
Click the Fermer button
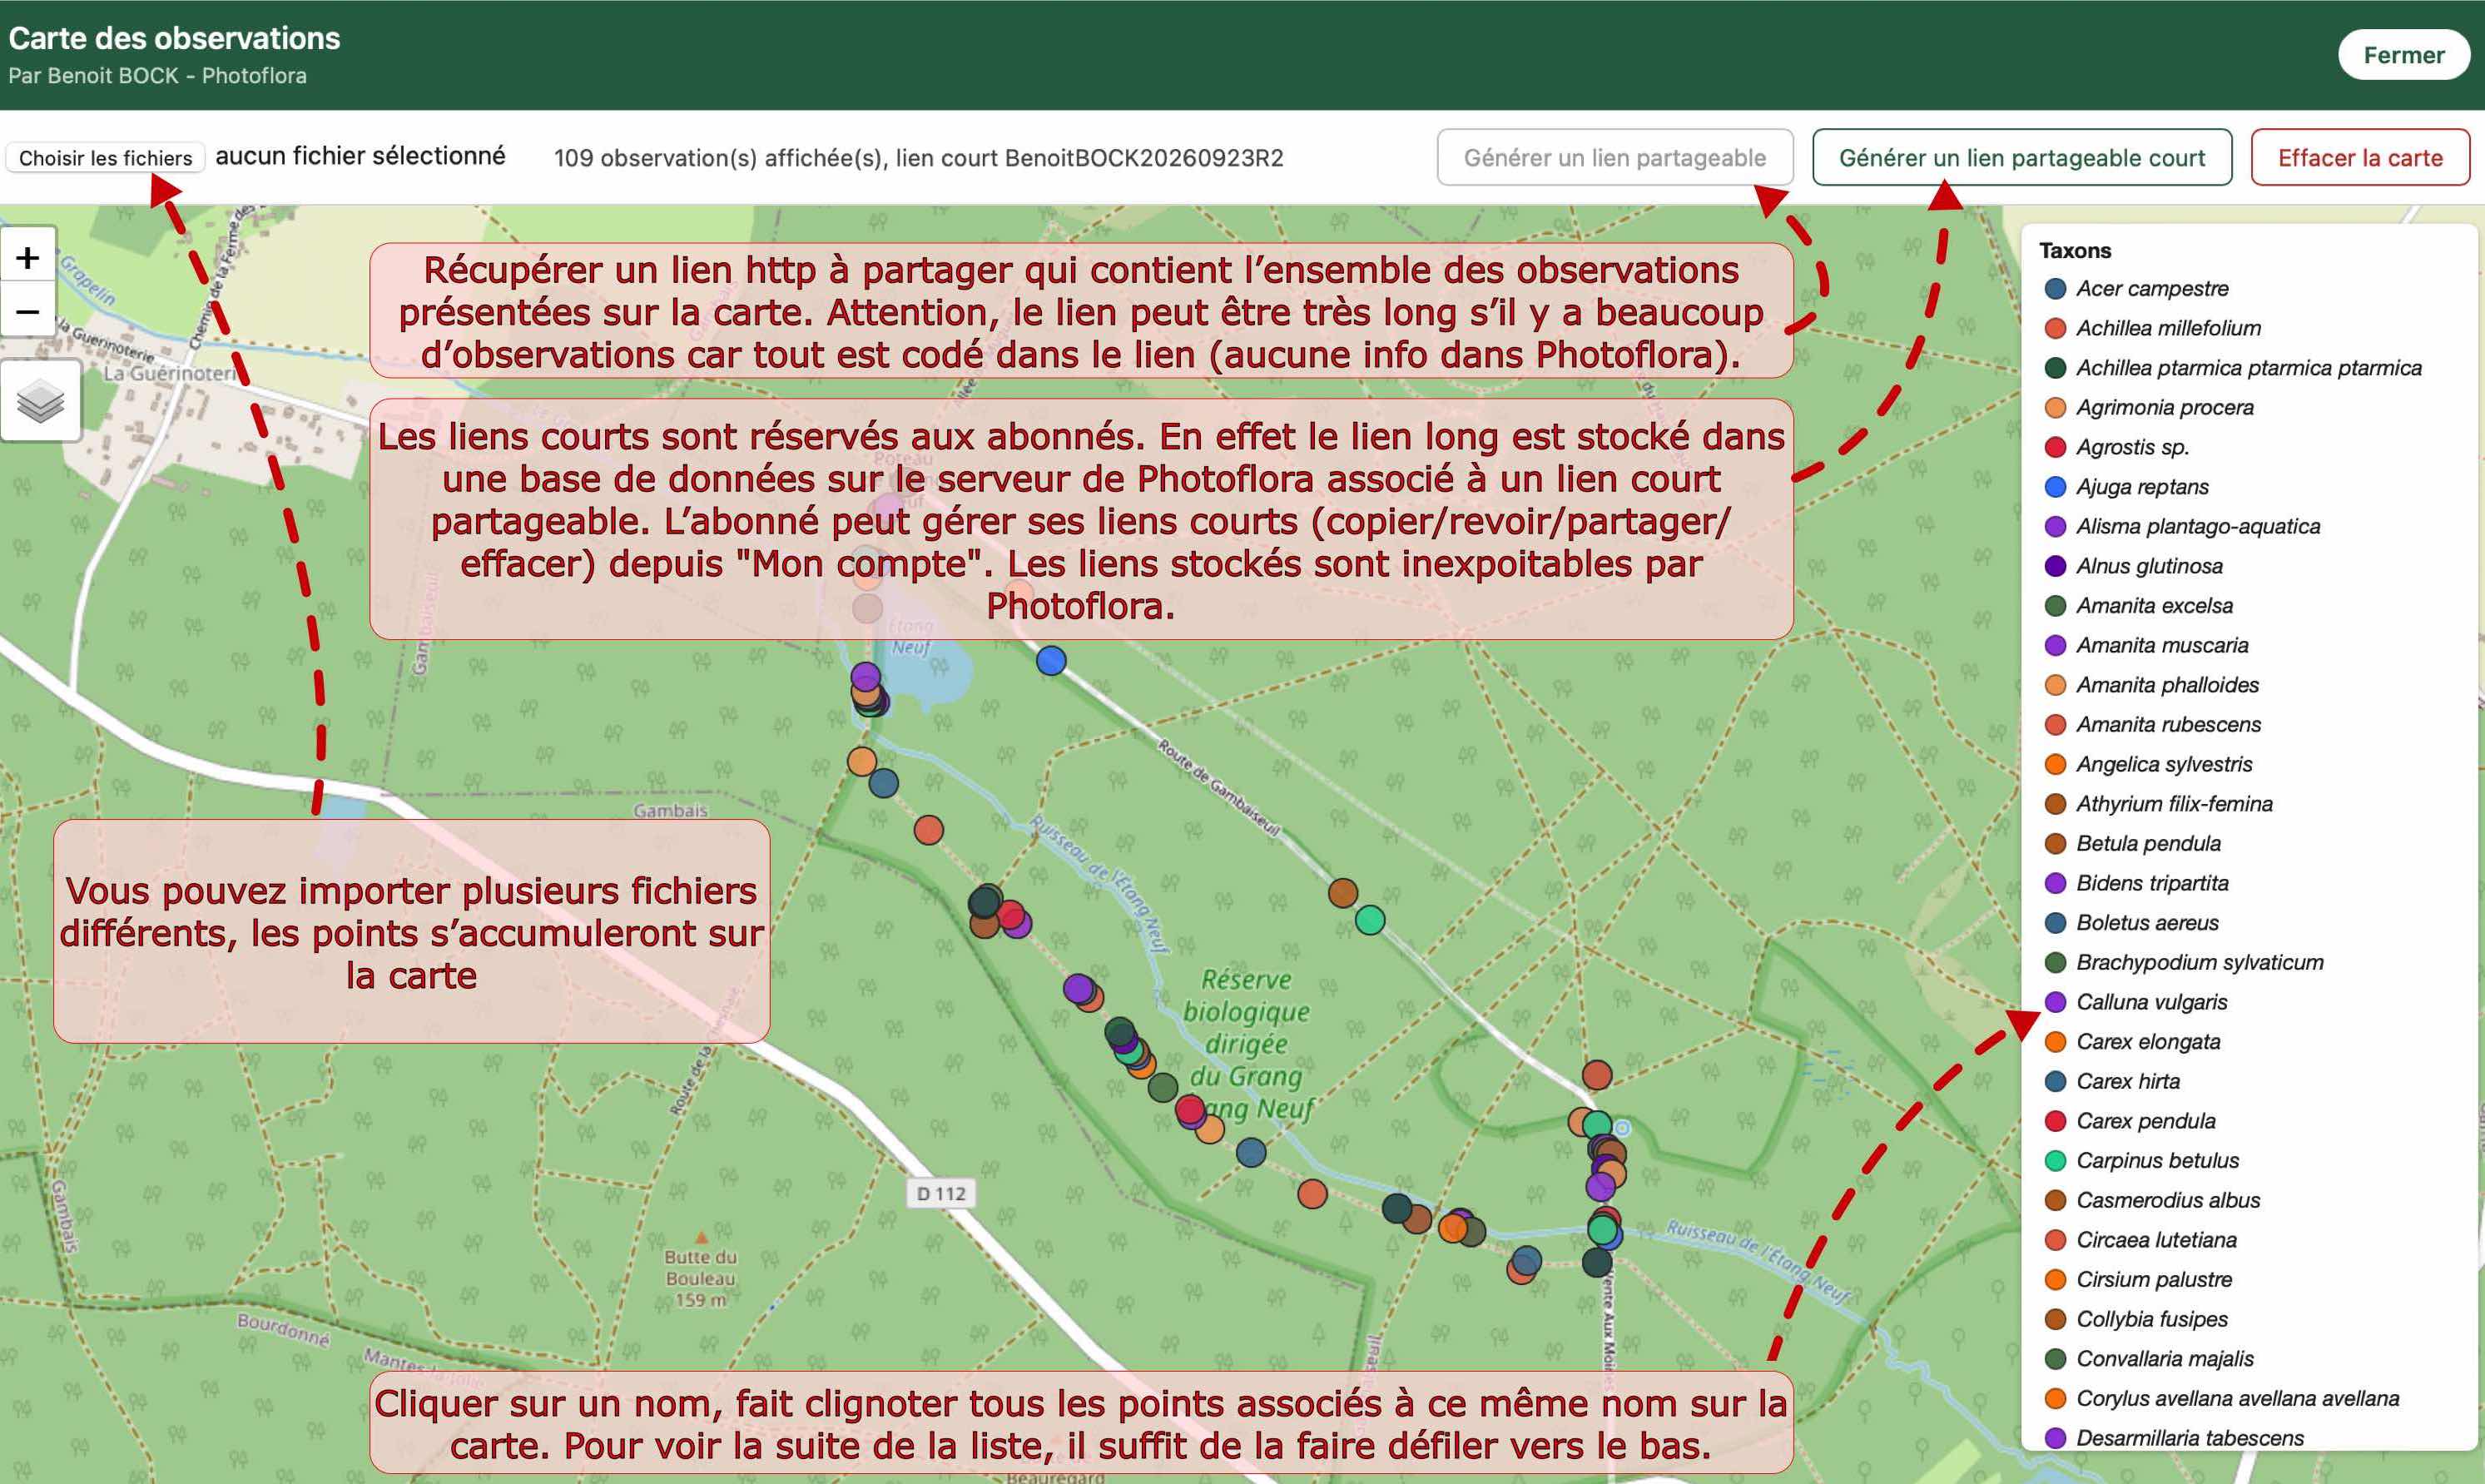pyautogui.click(x=2403, y=55)
